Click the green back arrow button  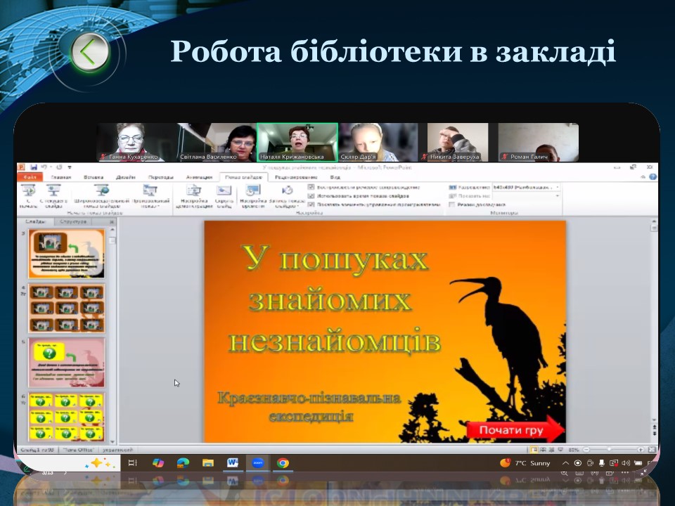(x=89, y=52)
